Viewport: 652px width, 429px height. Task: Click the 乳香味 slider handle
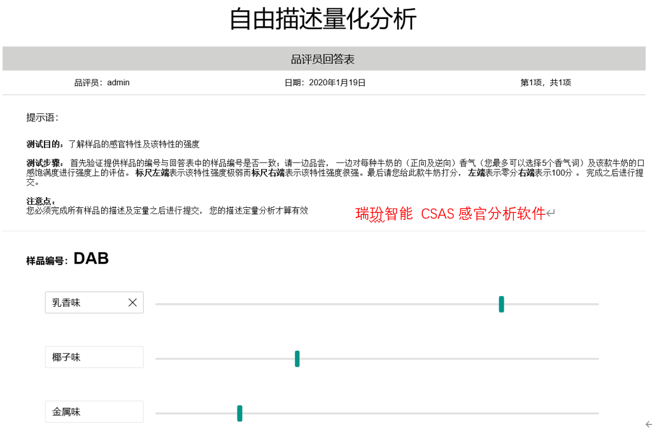click(502, 304)
